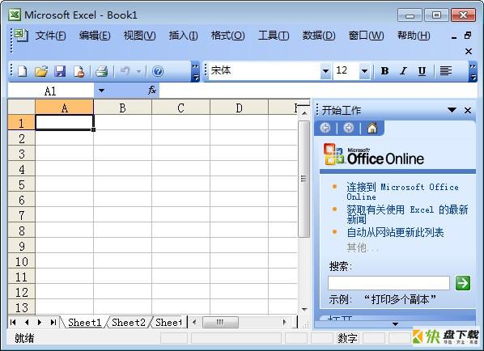The height and width of the screenshot is (351, 484).
Task: Save the workbook with floppy disk icon
Action: pos(60,71)
